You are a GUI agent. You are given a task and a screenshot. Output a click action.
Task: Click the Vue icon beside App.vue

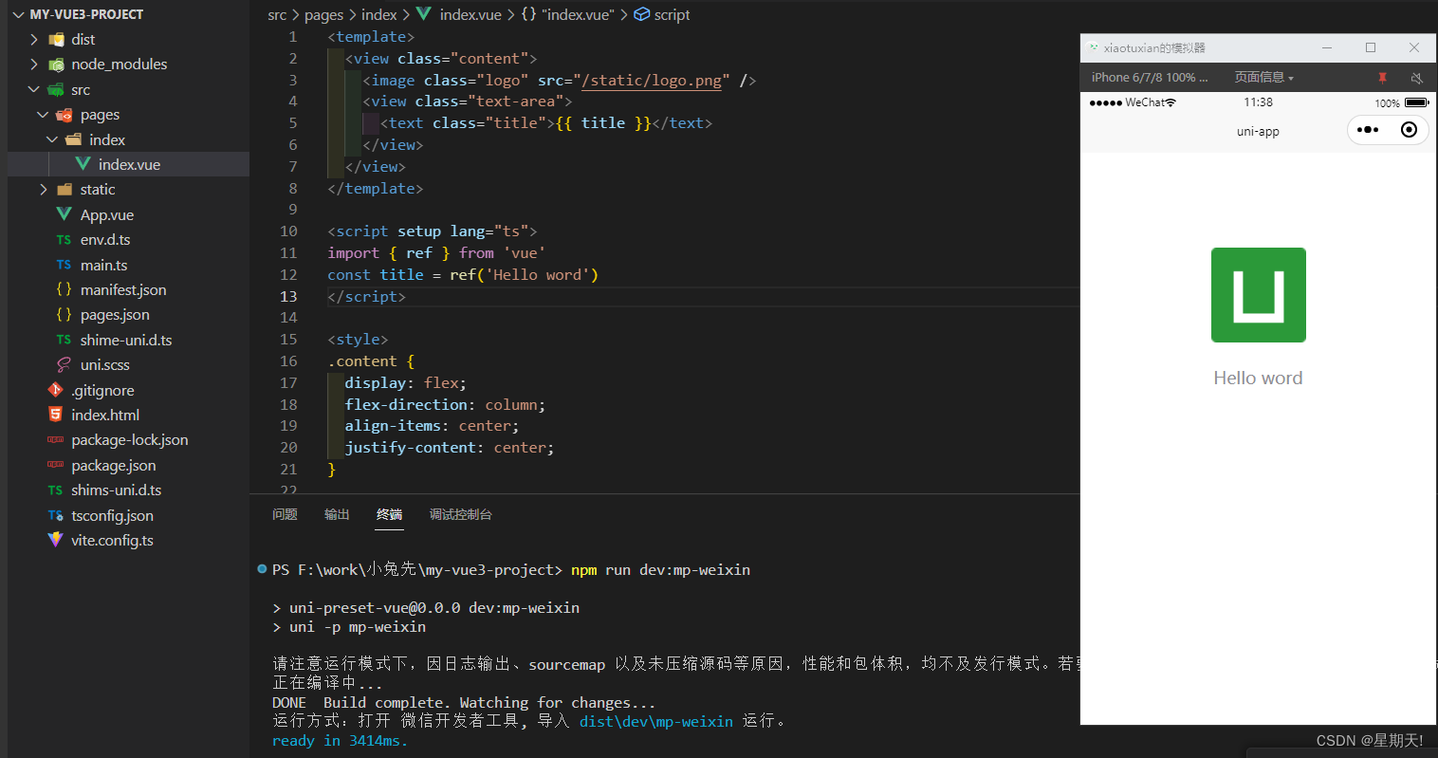coord(64,214)
